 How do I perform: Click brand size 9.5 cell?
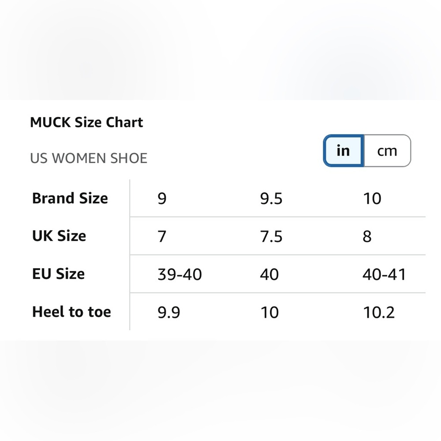(271, 198)
